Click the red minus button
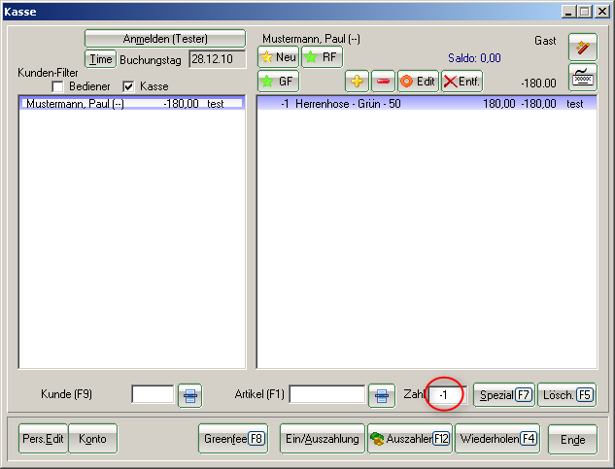 point(383,82)
